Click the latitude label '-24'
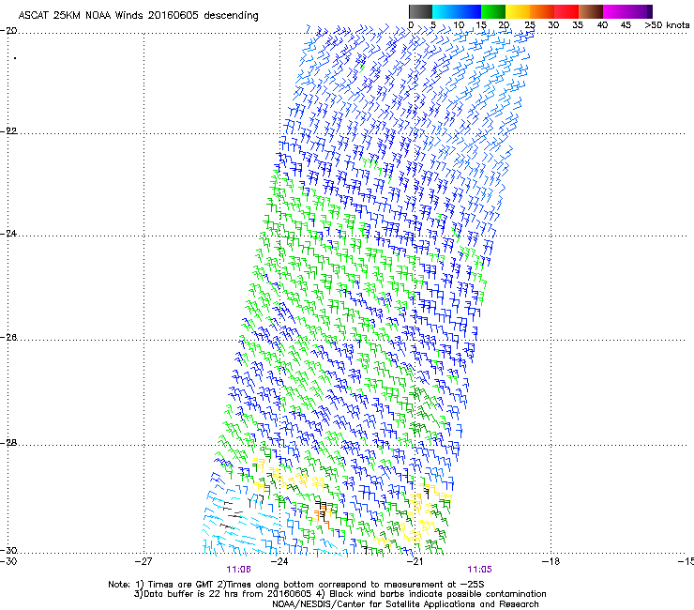 click(x=8, y=234)
